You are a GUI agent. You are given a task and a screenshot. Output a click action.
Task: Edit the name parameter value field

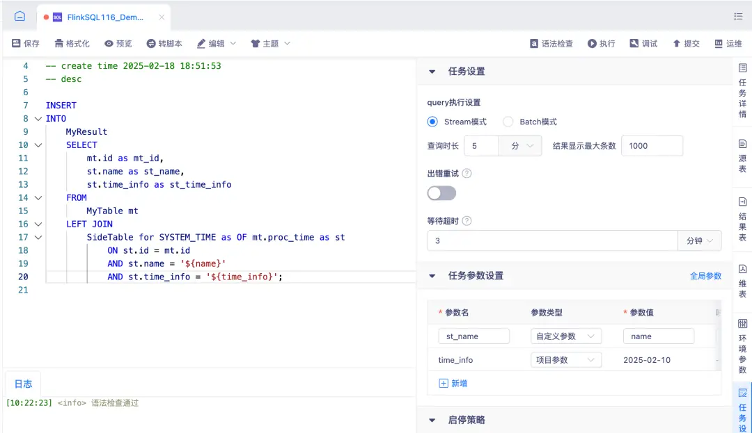click(x=659, y=336)
